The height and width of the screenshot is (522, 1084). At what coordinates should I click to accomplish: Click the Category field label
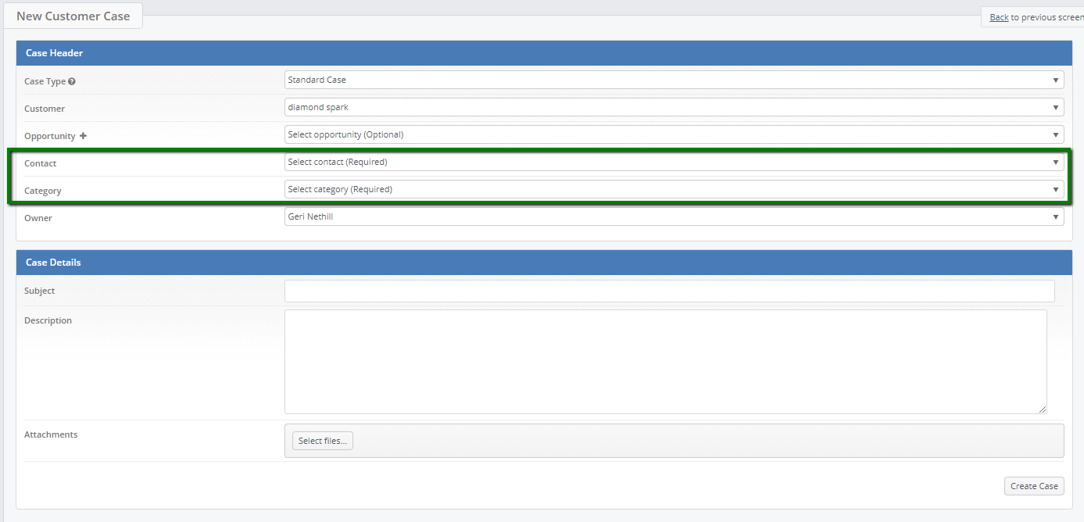click(43, 191)
